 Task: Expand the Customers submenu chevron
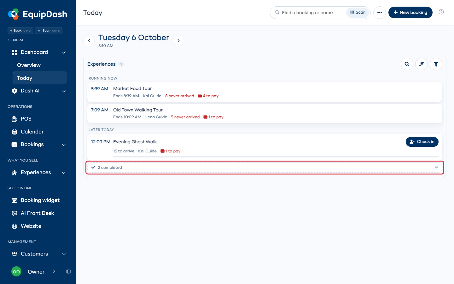pyautogui.click(x=64, y=254)
